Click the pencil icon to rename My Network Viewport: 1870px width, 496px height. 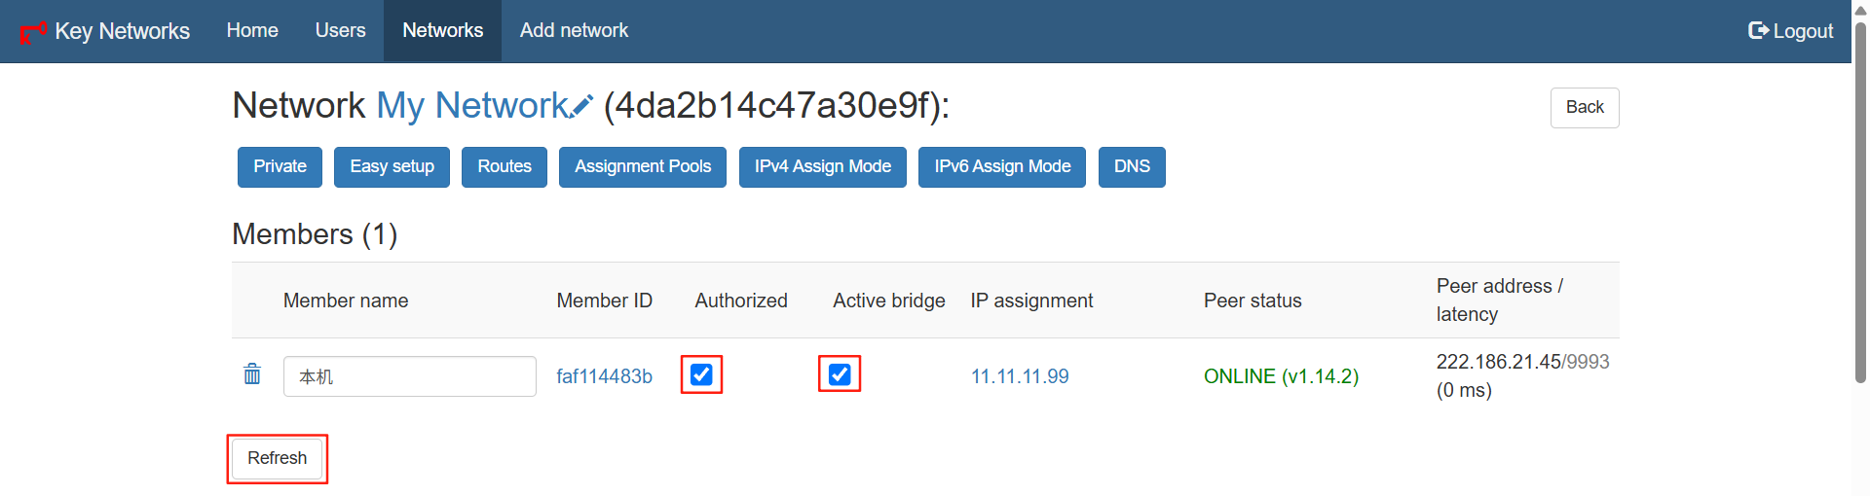[582, 106]
